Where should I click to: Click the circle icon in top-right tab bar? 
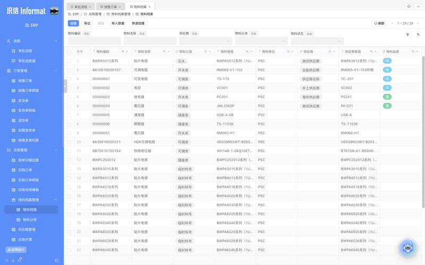[x=409, y=6]
